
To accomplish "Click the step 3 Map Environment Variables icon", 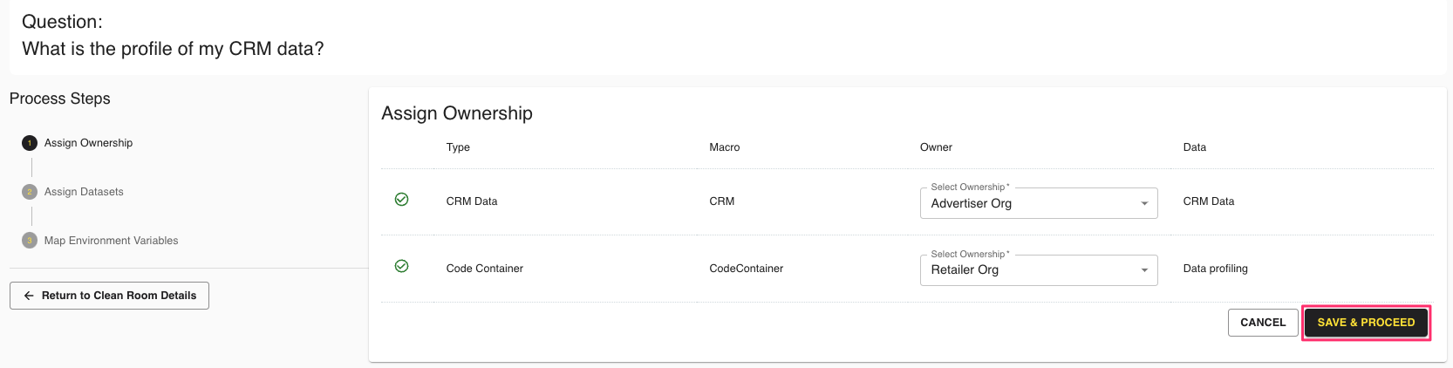I will point(30,241).
